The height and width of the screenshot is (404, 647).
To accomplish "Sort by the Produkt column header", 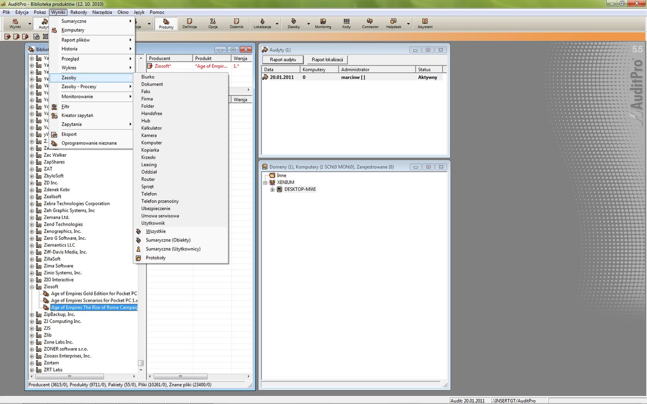I will coord(212,58).
